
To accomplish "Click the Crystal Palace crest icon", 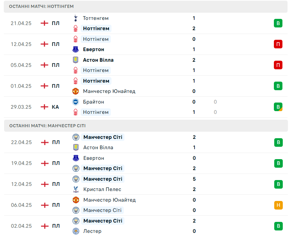I will [76, 189].
